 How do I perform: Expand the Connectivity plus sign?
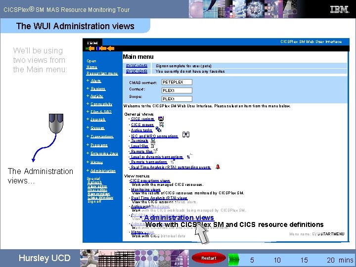pyautogui.click(x=88, y=104)
